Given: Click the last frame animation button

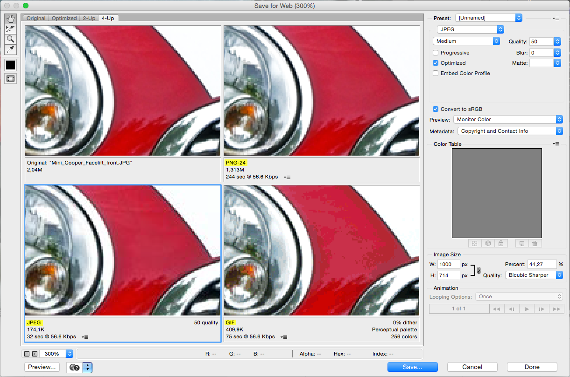Looking at the screenshot, I should [x=556, y=308].
